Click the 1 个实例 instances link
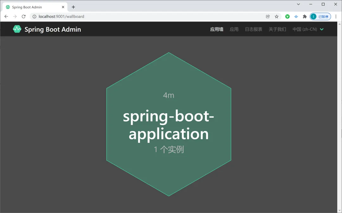 pyautogui.click(x=169, y=149)
